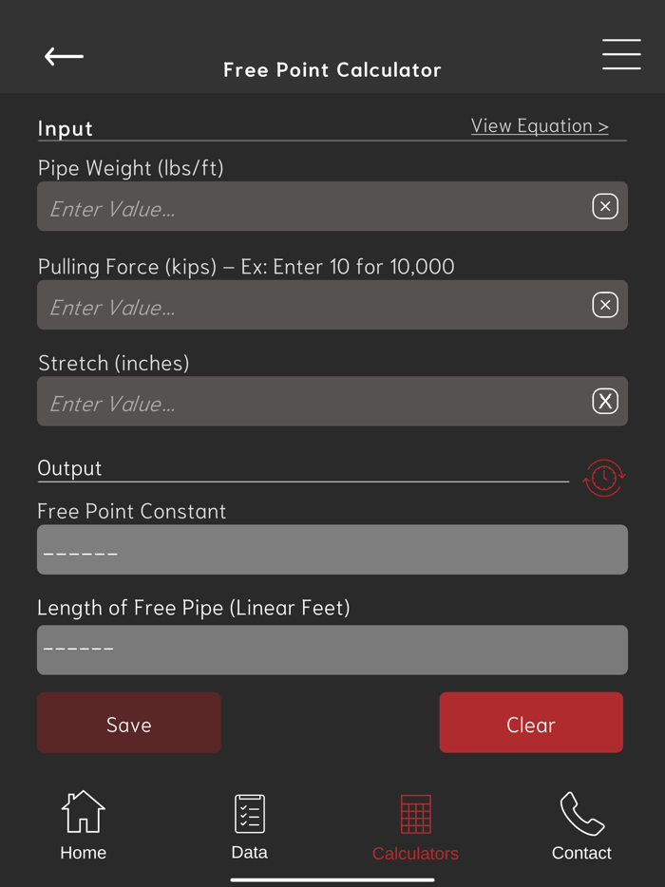Clear the Stretch input using its X icon
Viewport: 665px width, 887px height.
tap(605, 401)
